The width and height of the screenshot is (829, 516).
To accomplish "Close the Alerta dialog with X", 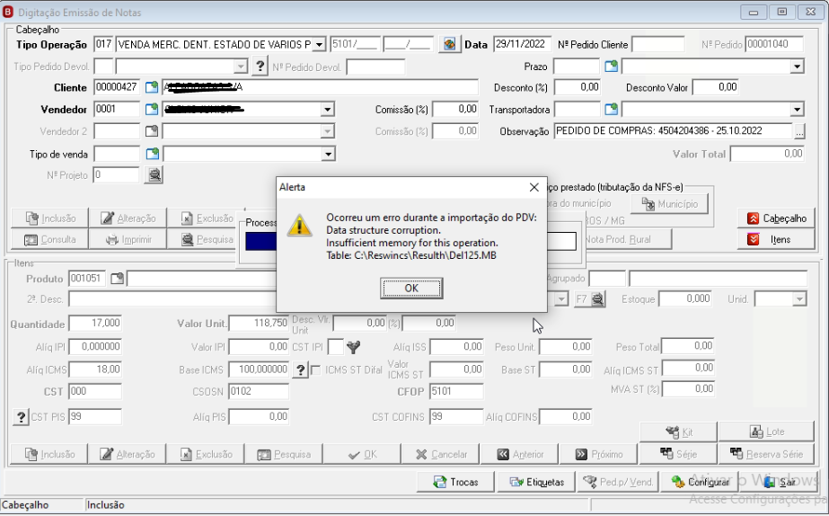I will coord(534,187).
